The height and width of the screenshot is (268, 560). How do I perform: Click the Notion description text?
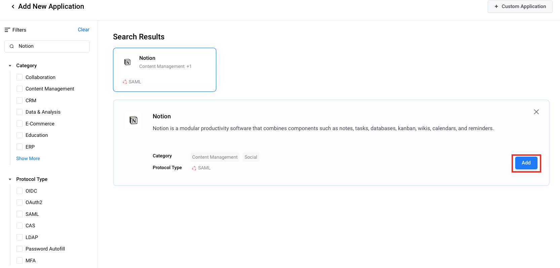[x=323, y=128]
